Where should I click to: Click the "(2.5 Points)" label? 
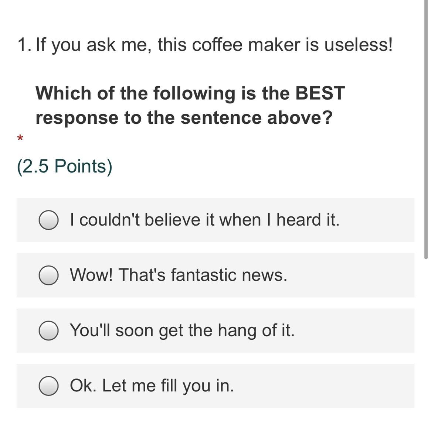[65, 167]
